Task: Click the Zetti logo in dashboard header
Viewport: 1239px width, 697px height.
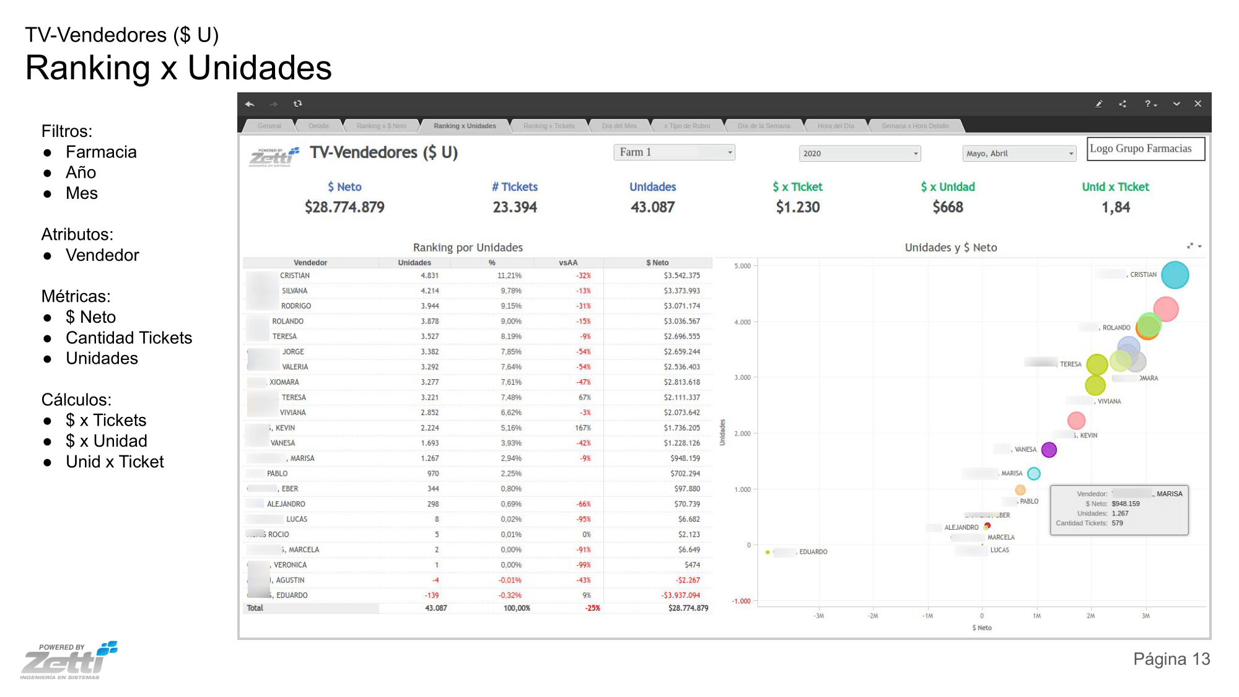Action: click(x=274, y=157)
